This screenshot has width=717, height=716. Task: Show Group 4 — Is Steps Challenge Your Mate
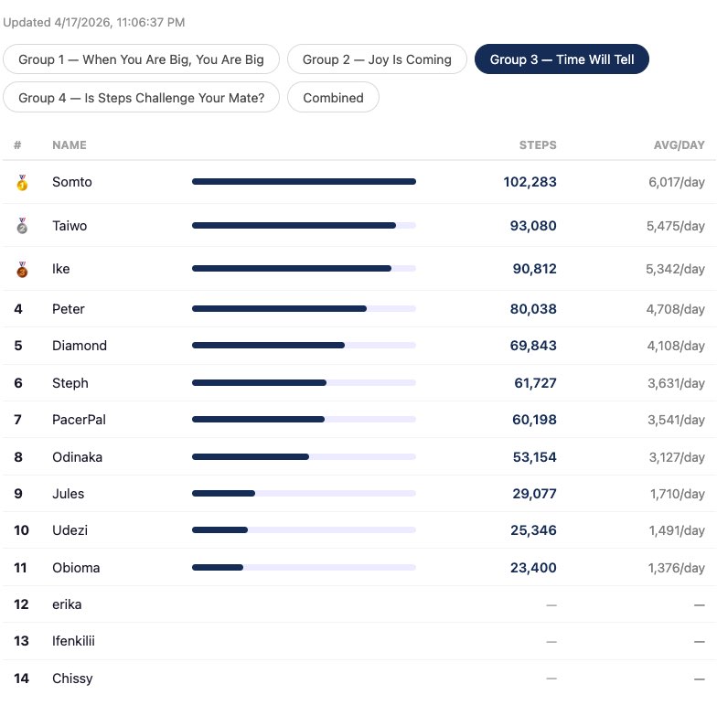pos(141,98)
